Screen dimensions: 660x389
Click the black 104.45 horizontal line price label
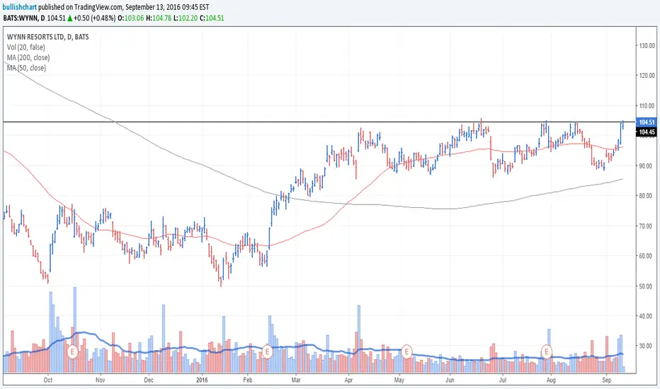pyautogui.click(x=647, y=132)
